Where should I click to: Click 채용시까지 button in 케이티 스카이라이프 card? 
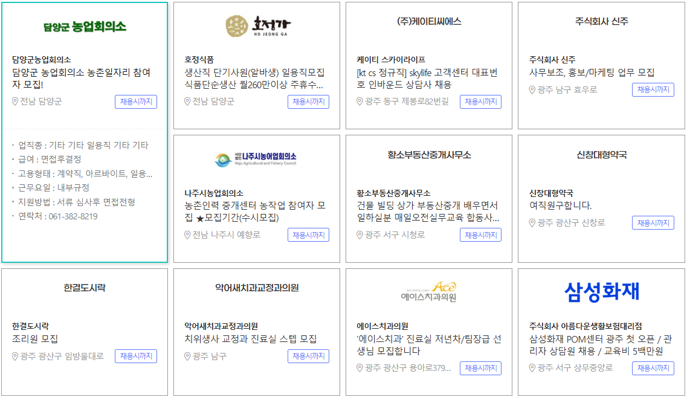(x=480, y=102)
